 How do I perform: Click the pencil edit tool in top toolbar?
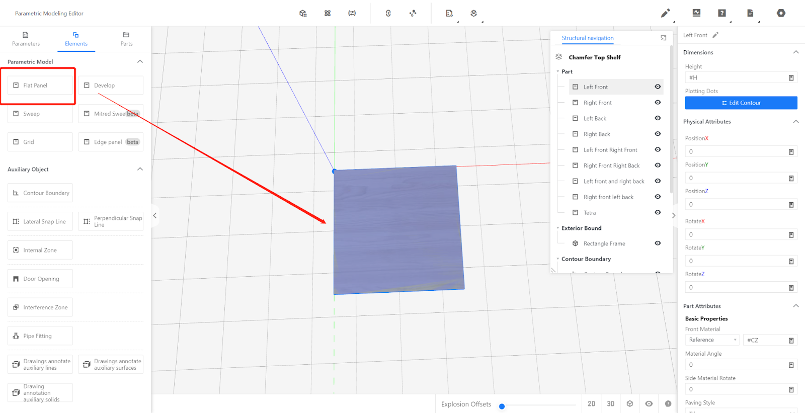point(665,13)
